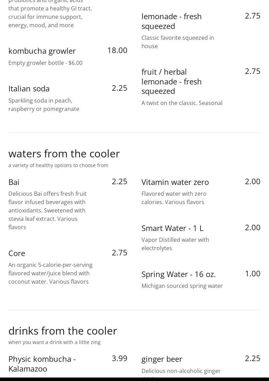Click the 3.99 Physic kombucha price
The height and width of the screenshot is (381, 269).
(x=119, y=358)
